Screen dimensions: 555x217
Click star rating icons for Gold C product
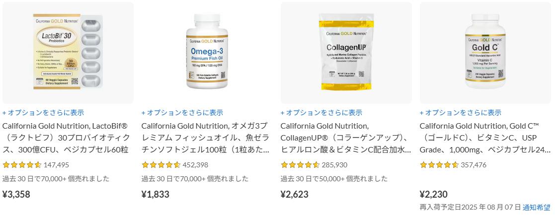439,164
